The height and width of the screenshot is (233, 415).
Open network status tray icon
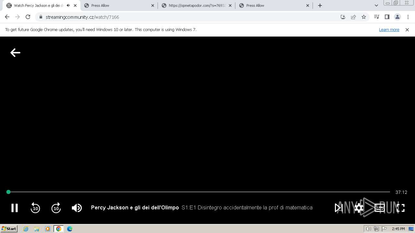point(376,229)
